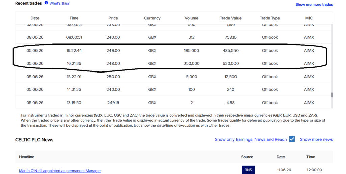Image resolution: width=346 pixels, height=174 pixels.
Task: Open the "Show more news" link
Action: click(x=316, y=139)
